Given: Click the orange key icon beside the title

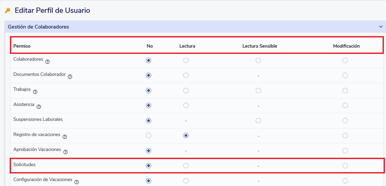Looking at the screenshot, I should [8, 11].
